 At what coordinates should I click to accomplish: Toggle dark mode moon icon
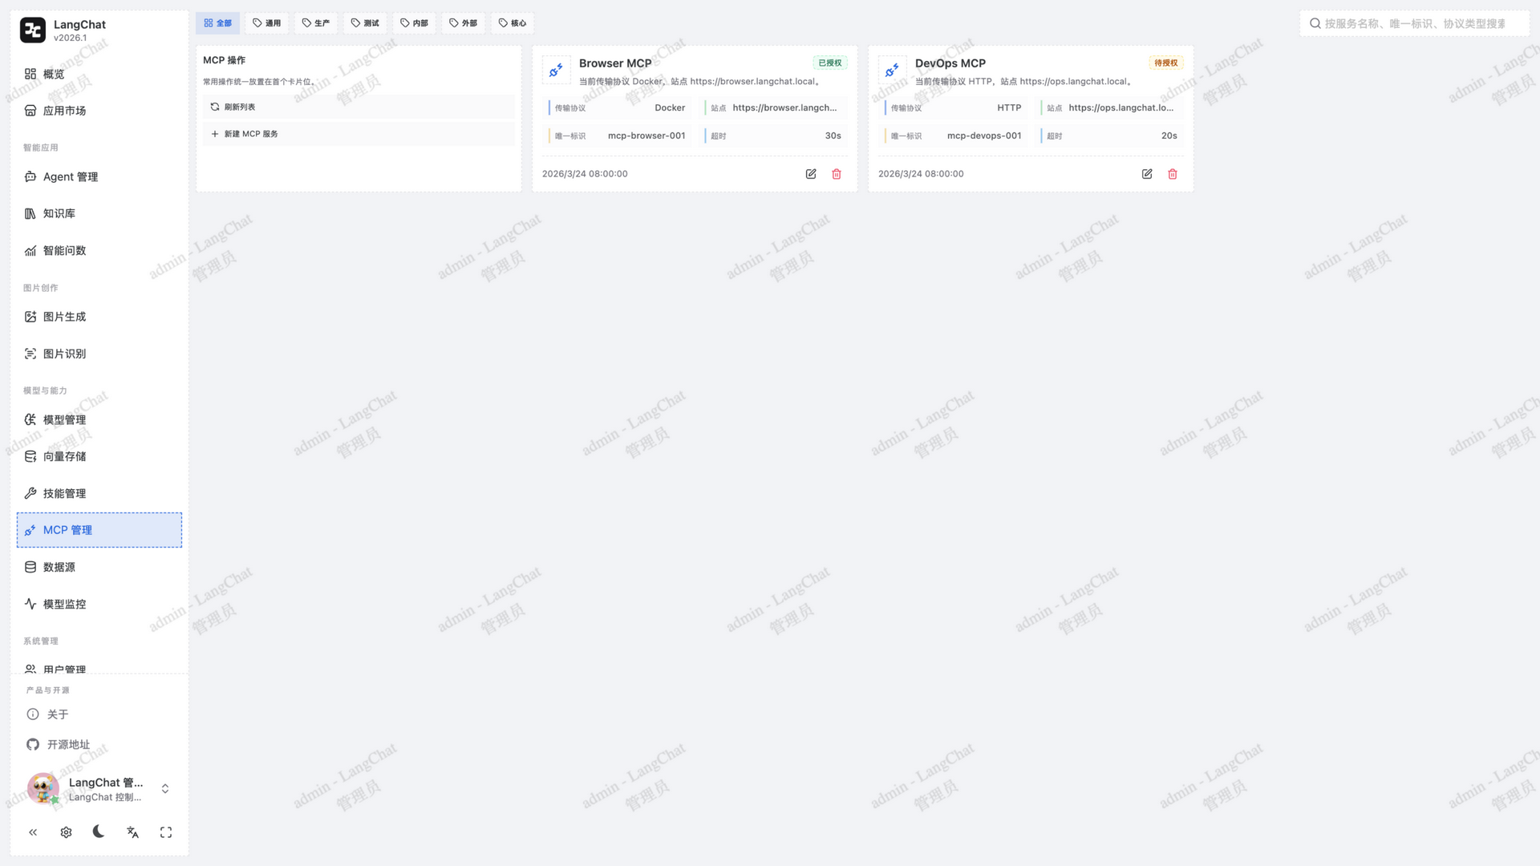click(99, 832)
